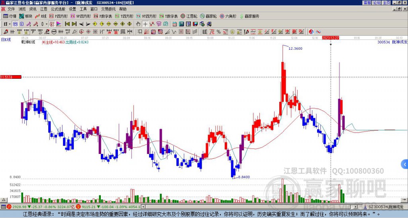Jump to first bar icon
The height and width of the screenshot is (218, 408).
tap(67, 24)
